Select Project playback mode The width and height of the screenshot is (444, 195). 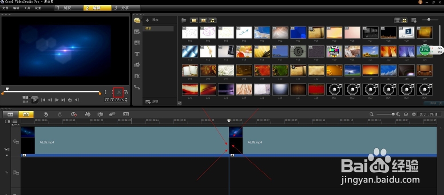[x=25, y=97]
